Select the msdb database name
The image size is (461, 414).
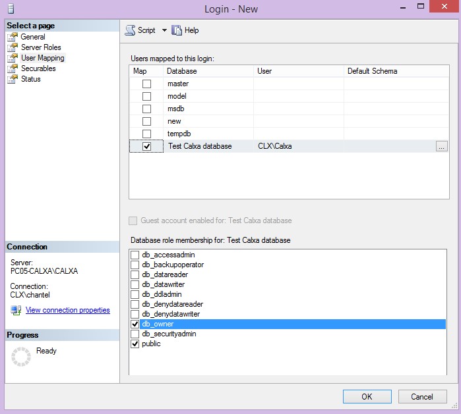click(x=176, y=109)
